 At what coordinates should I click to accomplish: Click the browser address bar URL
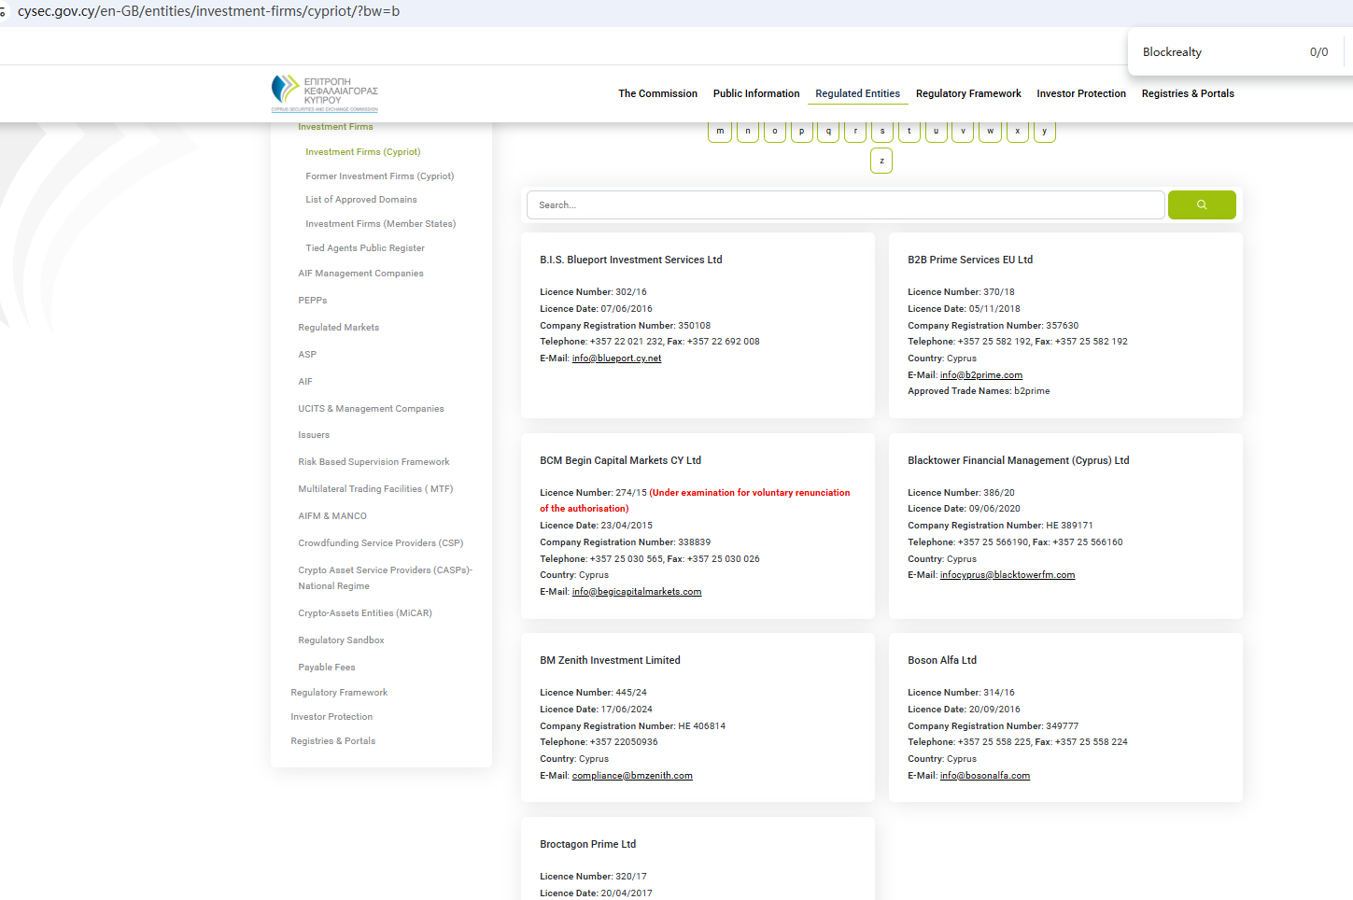(208, 12)
